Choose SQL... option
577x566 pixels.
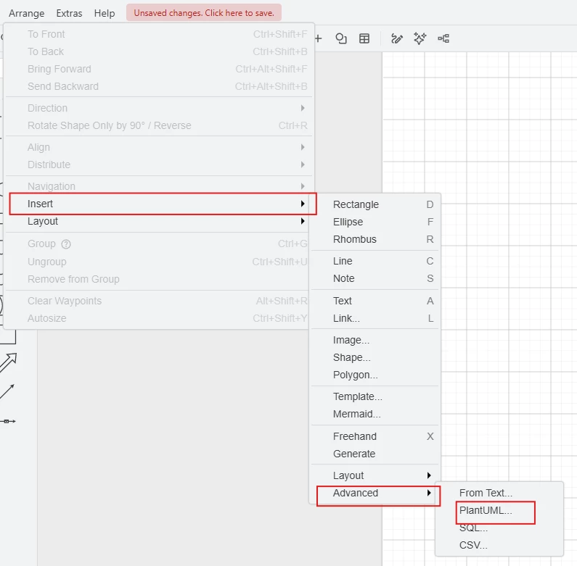pos(499,528)
